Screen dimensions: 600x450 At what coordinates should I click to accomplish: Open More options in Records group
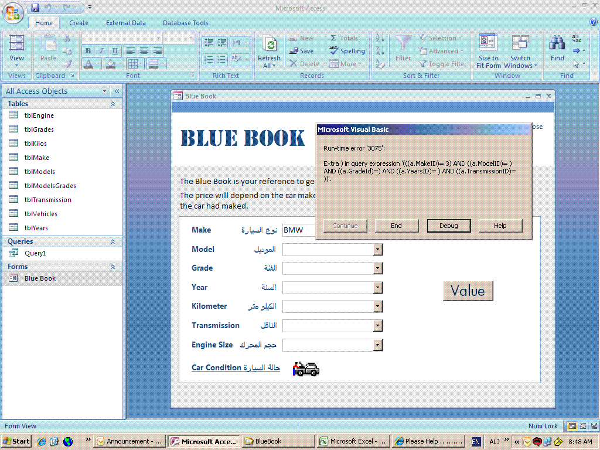pyautogui.click(x=345, y=64)
